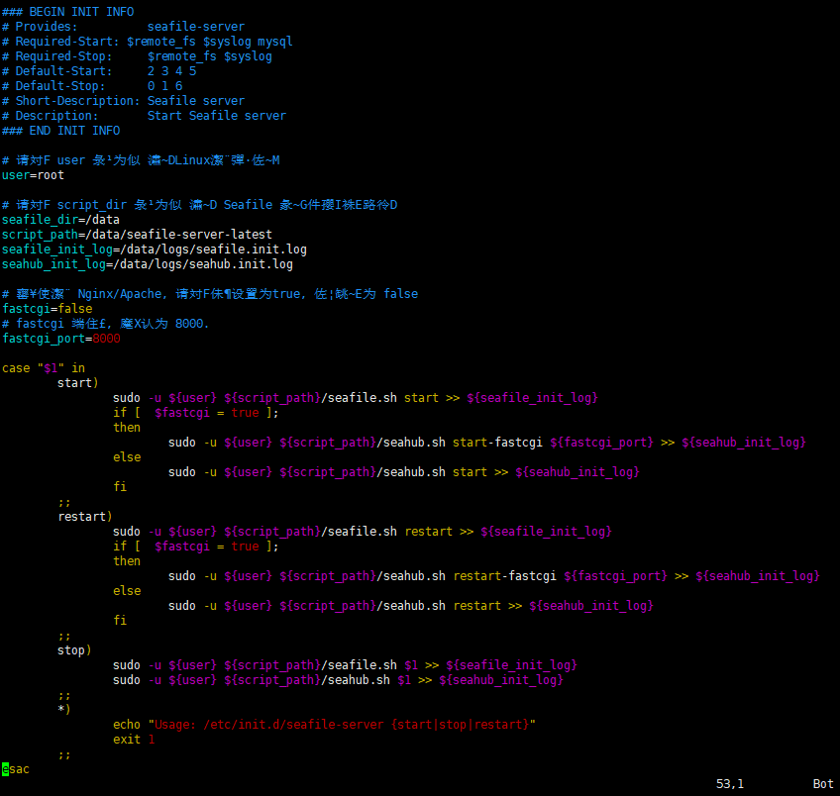Click the 'seafile_init_log=/data/logs/seafile.init.log' line
The height and width of the screenshot is (796, 840).
click(x=155, y=249)
